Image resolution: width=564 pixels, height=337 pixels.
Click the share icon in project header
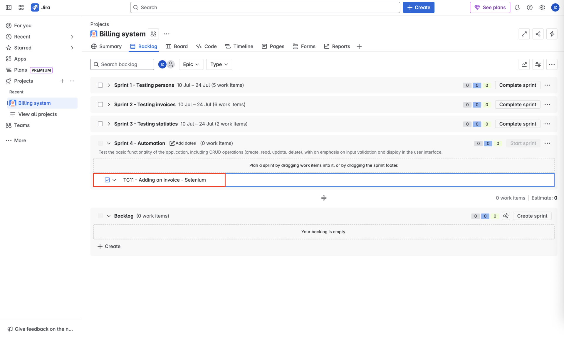[x=538, y=34]
